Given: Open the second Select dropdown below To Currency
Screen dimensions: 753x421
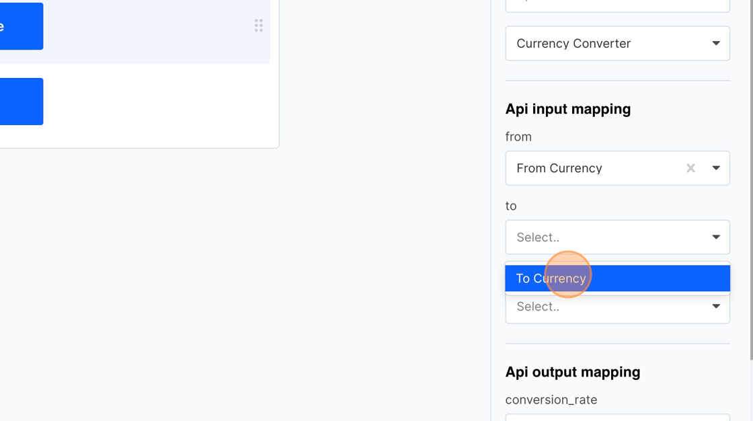Looking at the screenshot, I should click(x=617, y=306).
